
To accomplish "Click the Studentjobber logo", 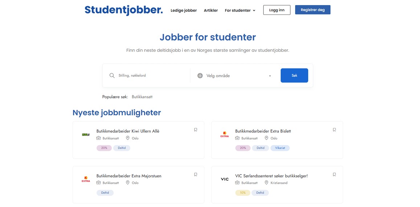I will tap(123, 10).
